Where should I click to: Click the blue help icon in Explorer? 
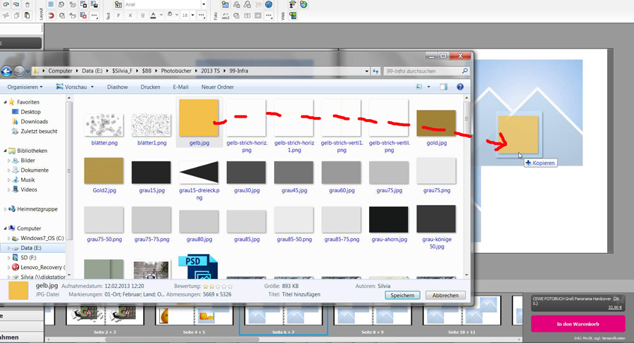click(460, 87)
